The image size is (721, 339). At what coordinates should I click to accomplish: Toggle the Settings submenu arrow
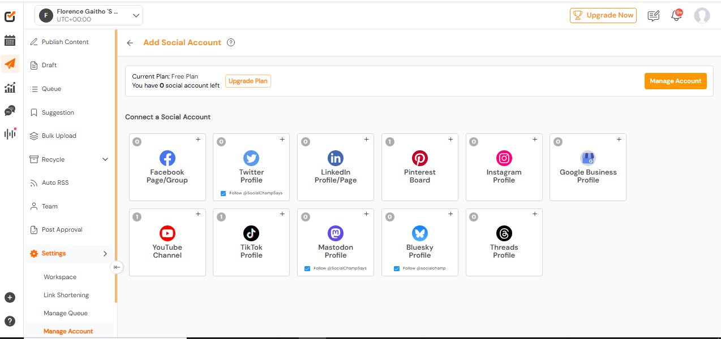coord(105,254)
